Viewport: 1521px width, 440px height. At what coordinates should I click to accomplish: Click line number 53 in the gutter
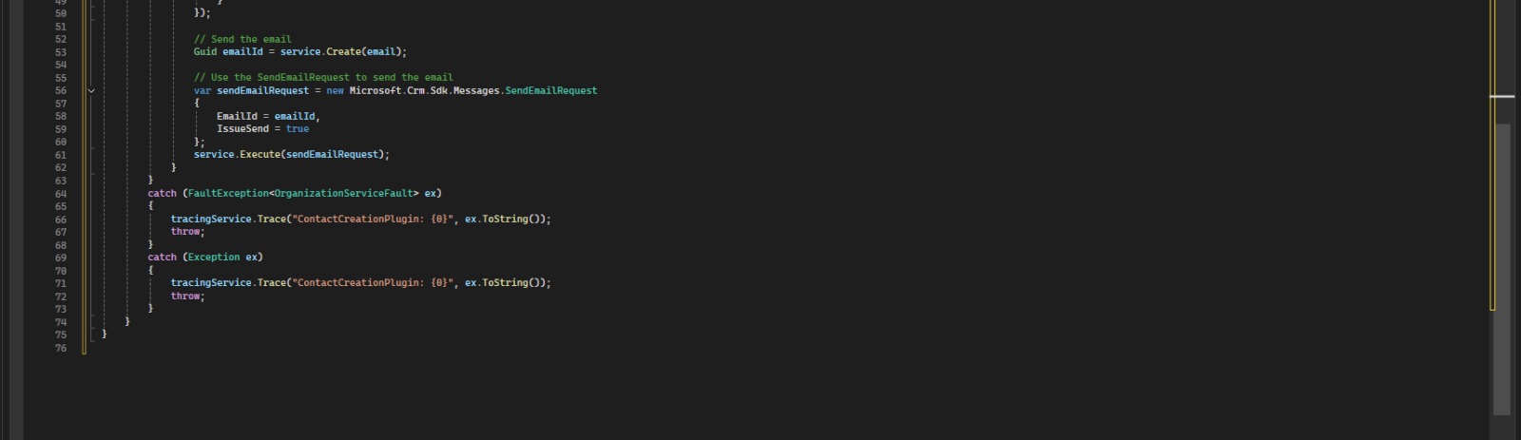[x=61, y=52]
